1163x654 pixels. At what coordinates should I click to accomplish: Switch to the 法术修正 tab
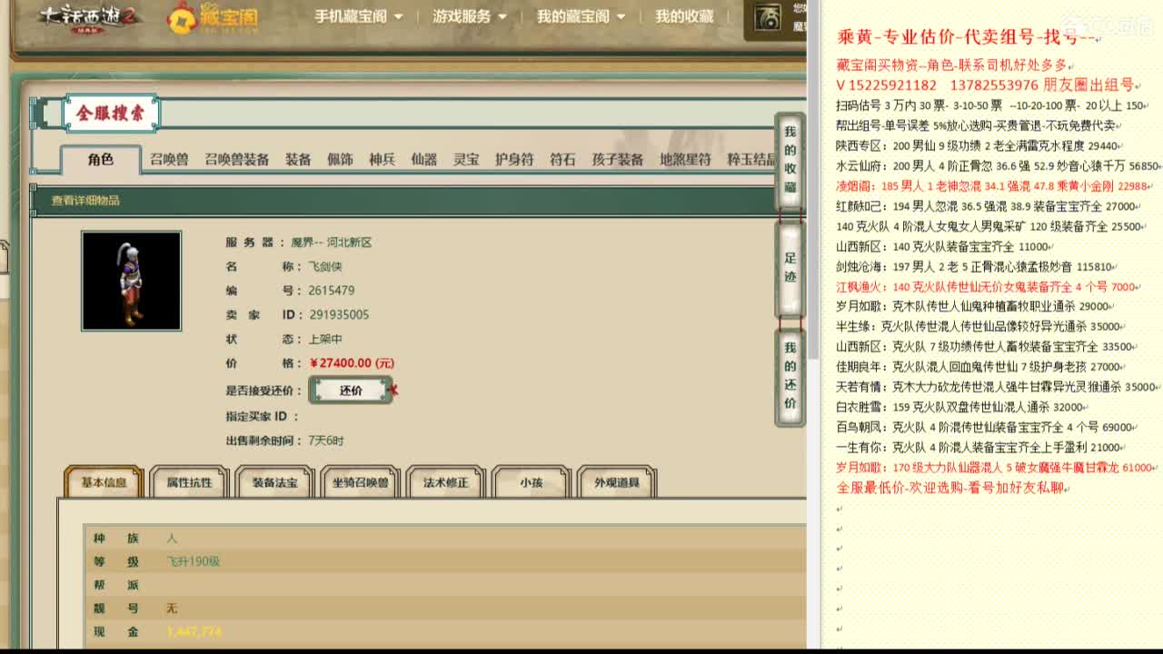446,482
